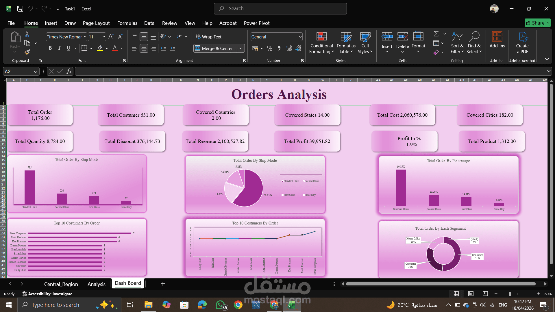
Task: Apply Comma Style number format
Action: click(x=279, y=49)
